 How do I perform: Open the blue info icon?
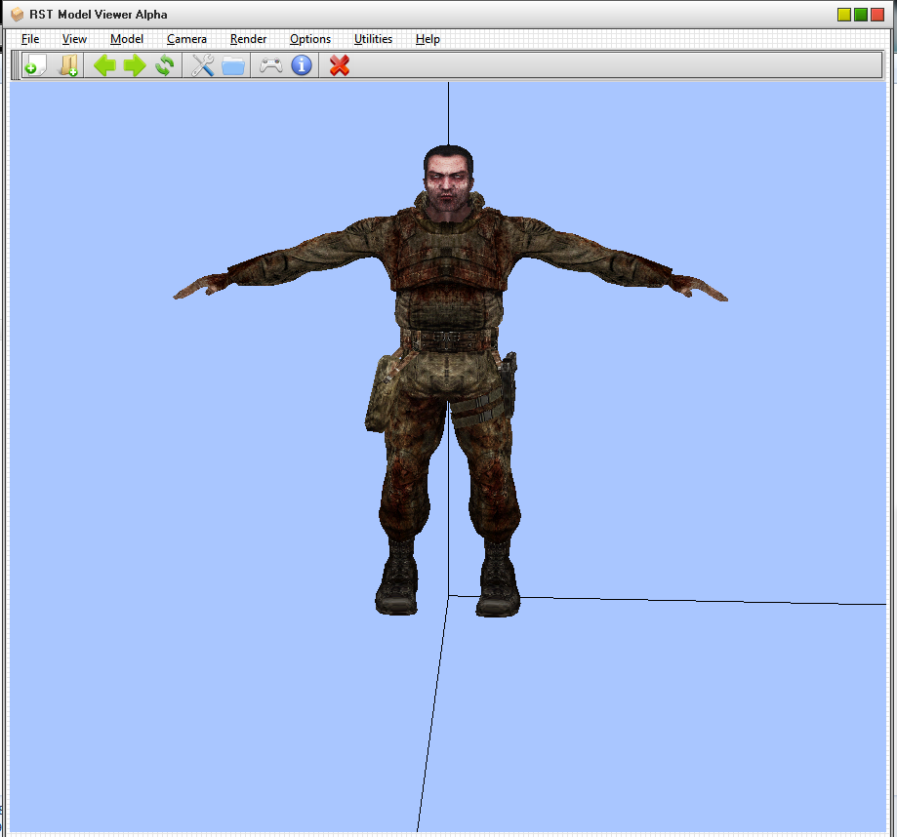click(302, 65)
